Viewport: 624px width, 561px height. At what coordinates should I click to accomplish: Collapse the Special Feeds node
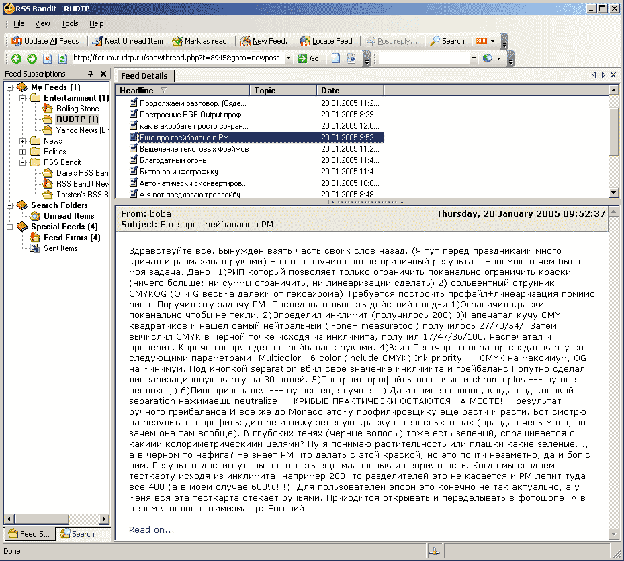tap(10, 227)
